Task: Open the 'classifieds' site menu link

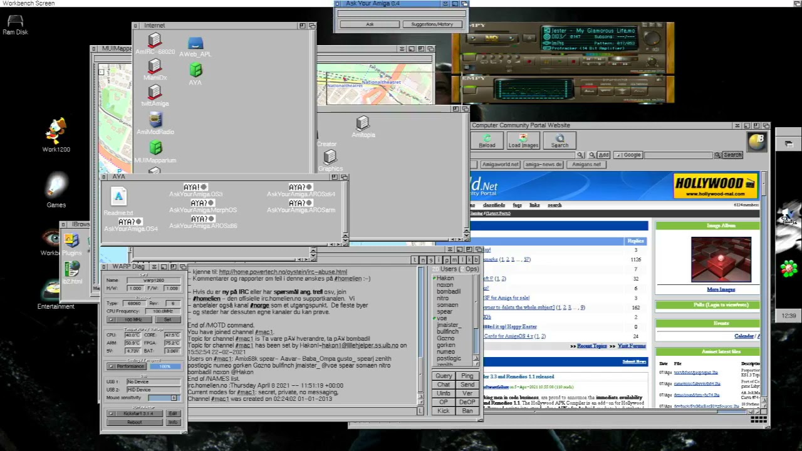Action: pyautogui.click(x=494, y=205)
